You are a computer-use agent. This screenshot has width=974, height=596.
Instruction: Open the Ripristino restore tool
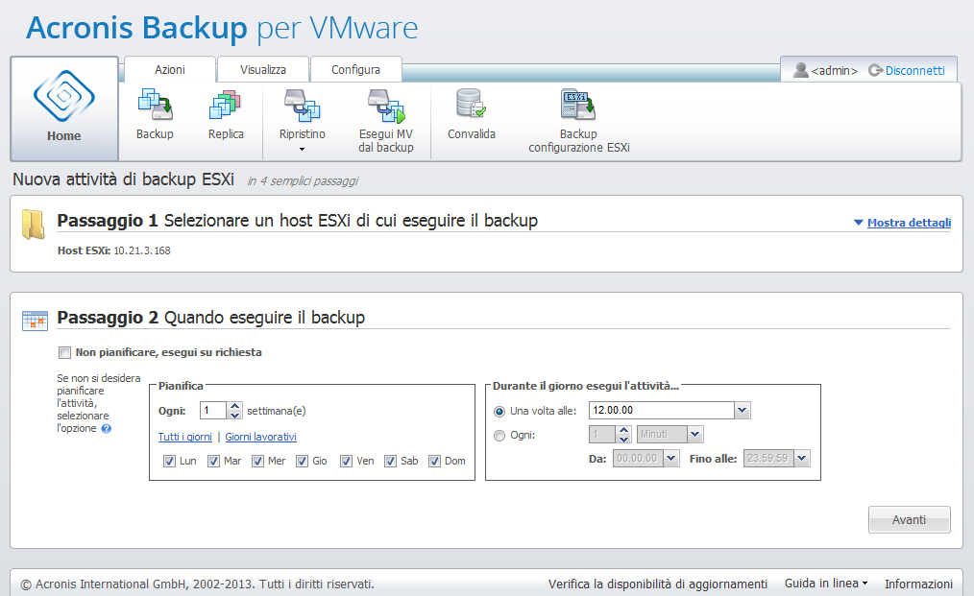(302, 106)
